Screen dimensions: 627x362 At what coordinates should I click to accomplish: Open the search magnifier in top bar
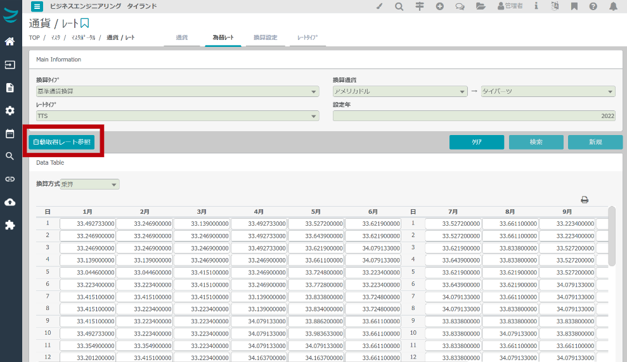pyautogui.click(x=399, y=6)
